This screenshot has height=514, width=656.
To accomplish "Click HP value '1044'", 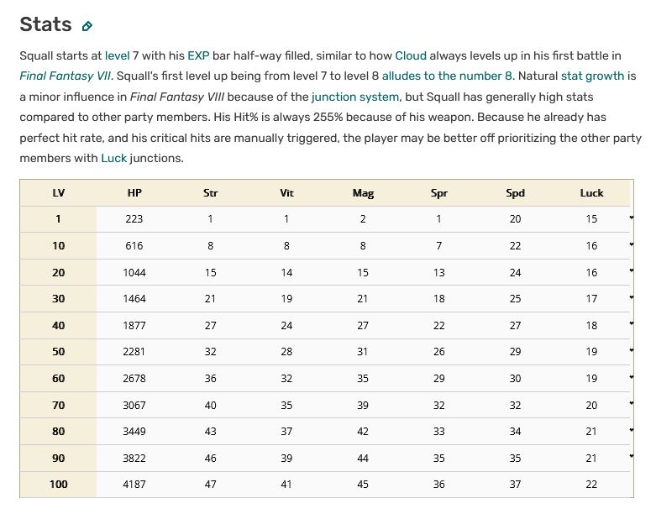I will 134,273.
